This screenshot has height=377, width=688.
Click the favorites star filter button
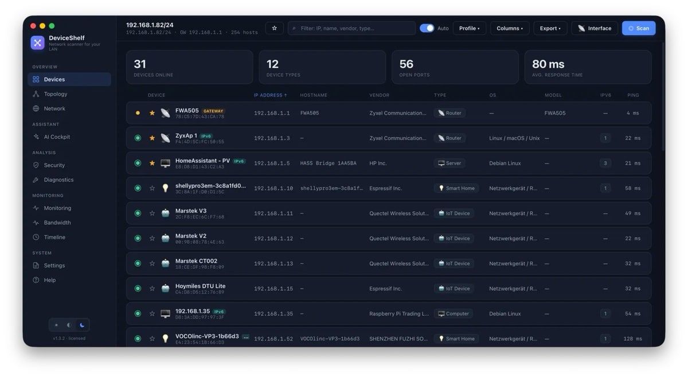(x=274, y=28)
